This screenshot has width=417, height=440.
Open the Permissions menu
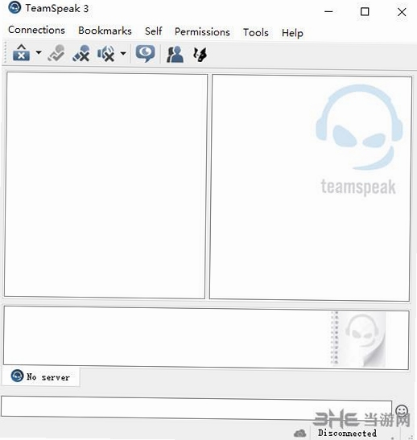coord(202,31)
